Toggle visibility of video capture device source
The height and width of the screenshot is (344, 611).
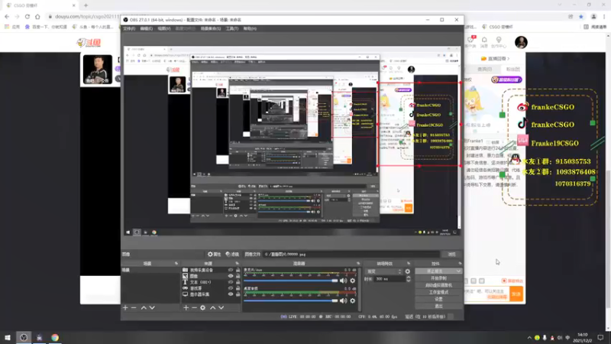[x=231, y=270]
